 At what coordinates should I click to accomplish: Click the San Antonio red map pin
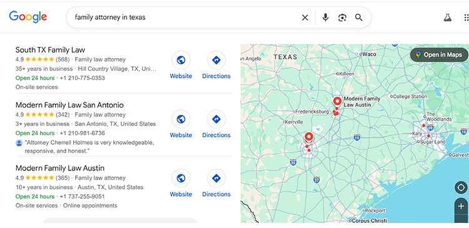[308, 138]
